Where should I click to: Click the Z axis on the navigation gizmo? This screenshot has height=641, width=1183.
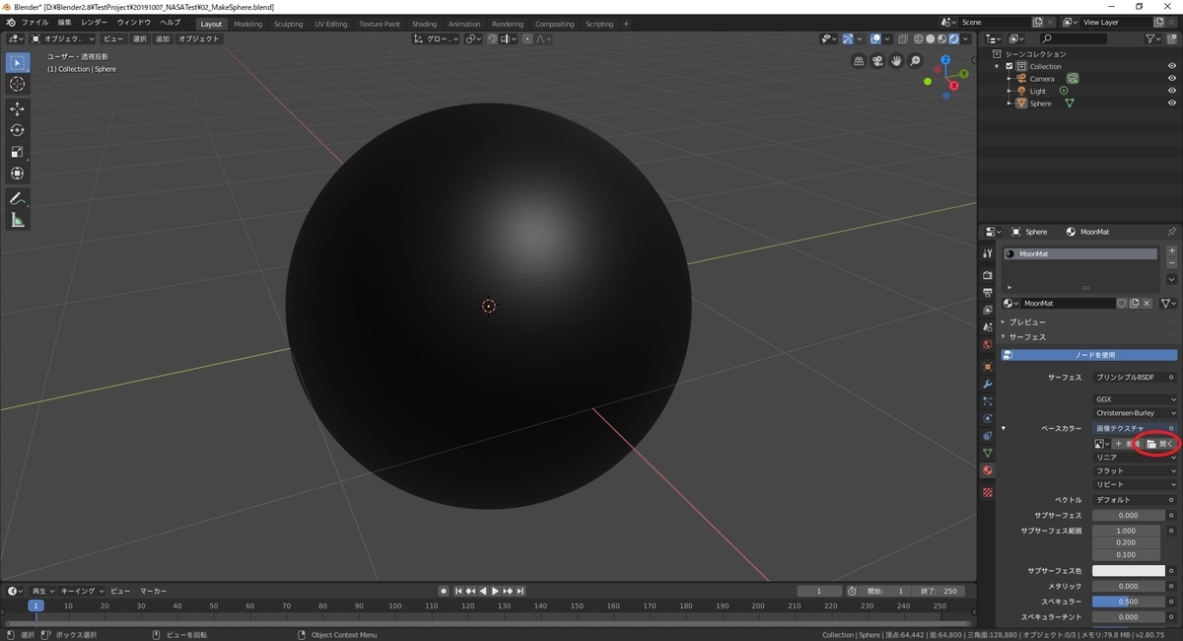[x=945, y=59]
